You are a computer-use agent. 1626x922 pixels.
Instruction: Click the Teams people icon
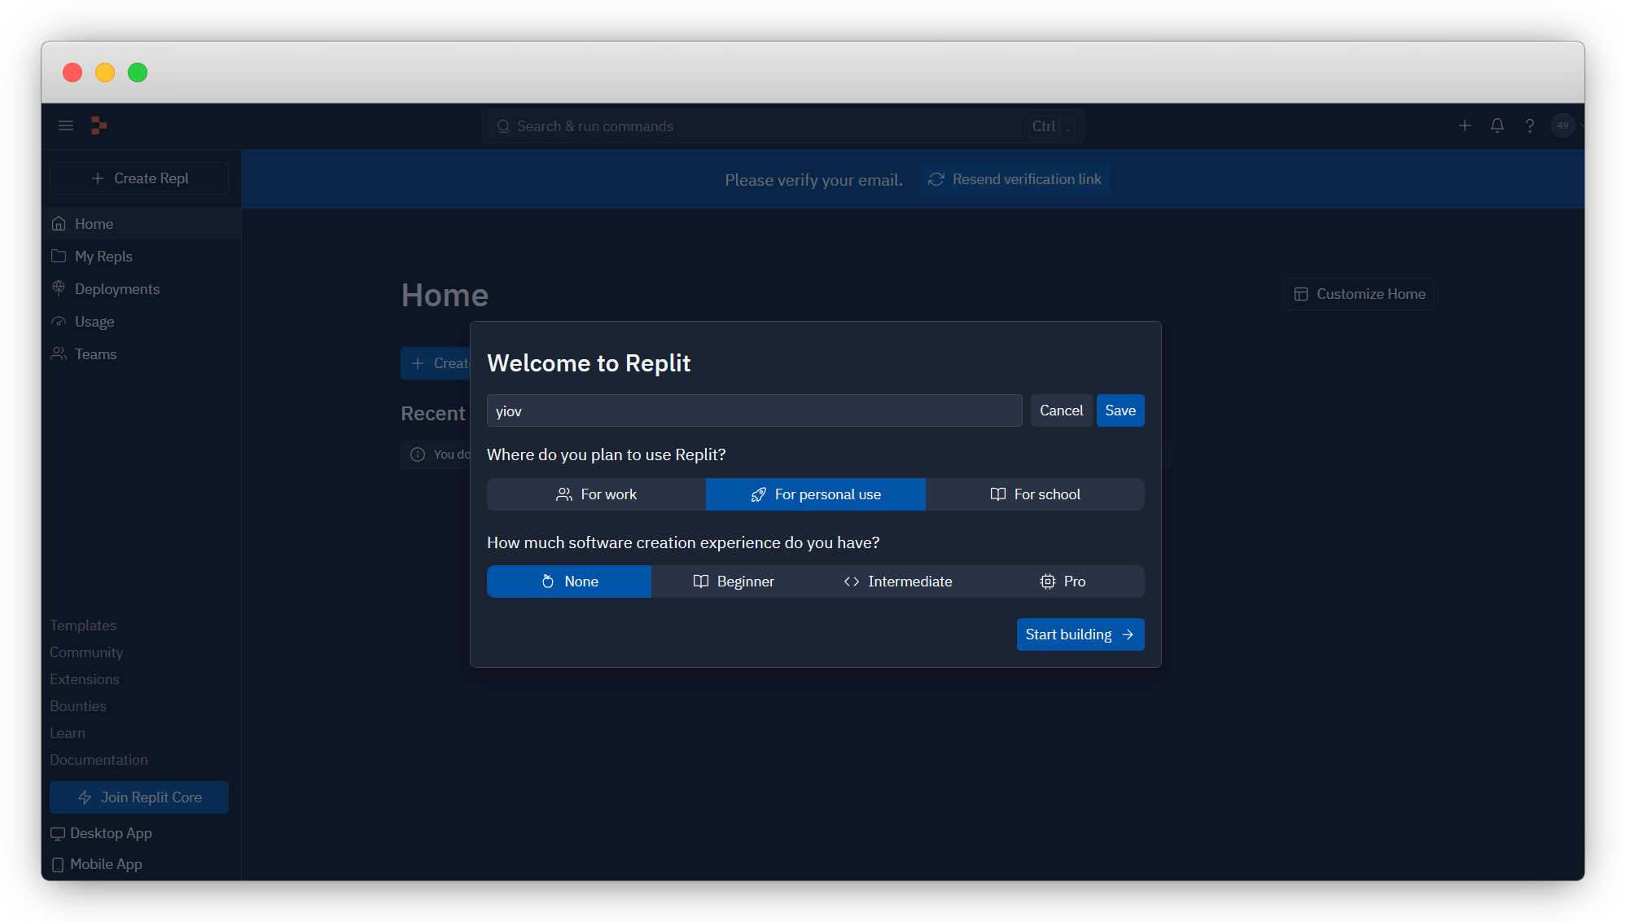tap(59, 353)
